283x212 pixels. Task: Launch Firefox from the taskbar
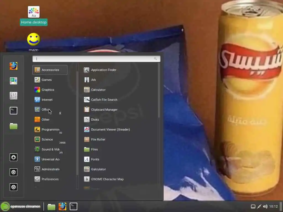pos(62,206)
